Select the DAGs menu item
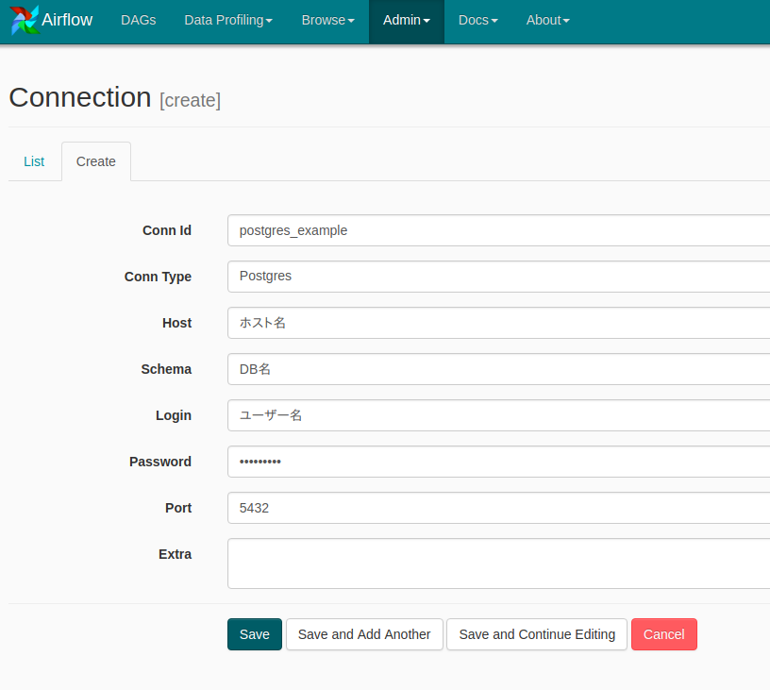 [x=138, y=20]
